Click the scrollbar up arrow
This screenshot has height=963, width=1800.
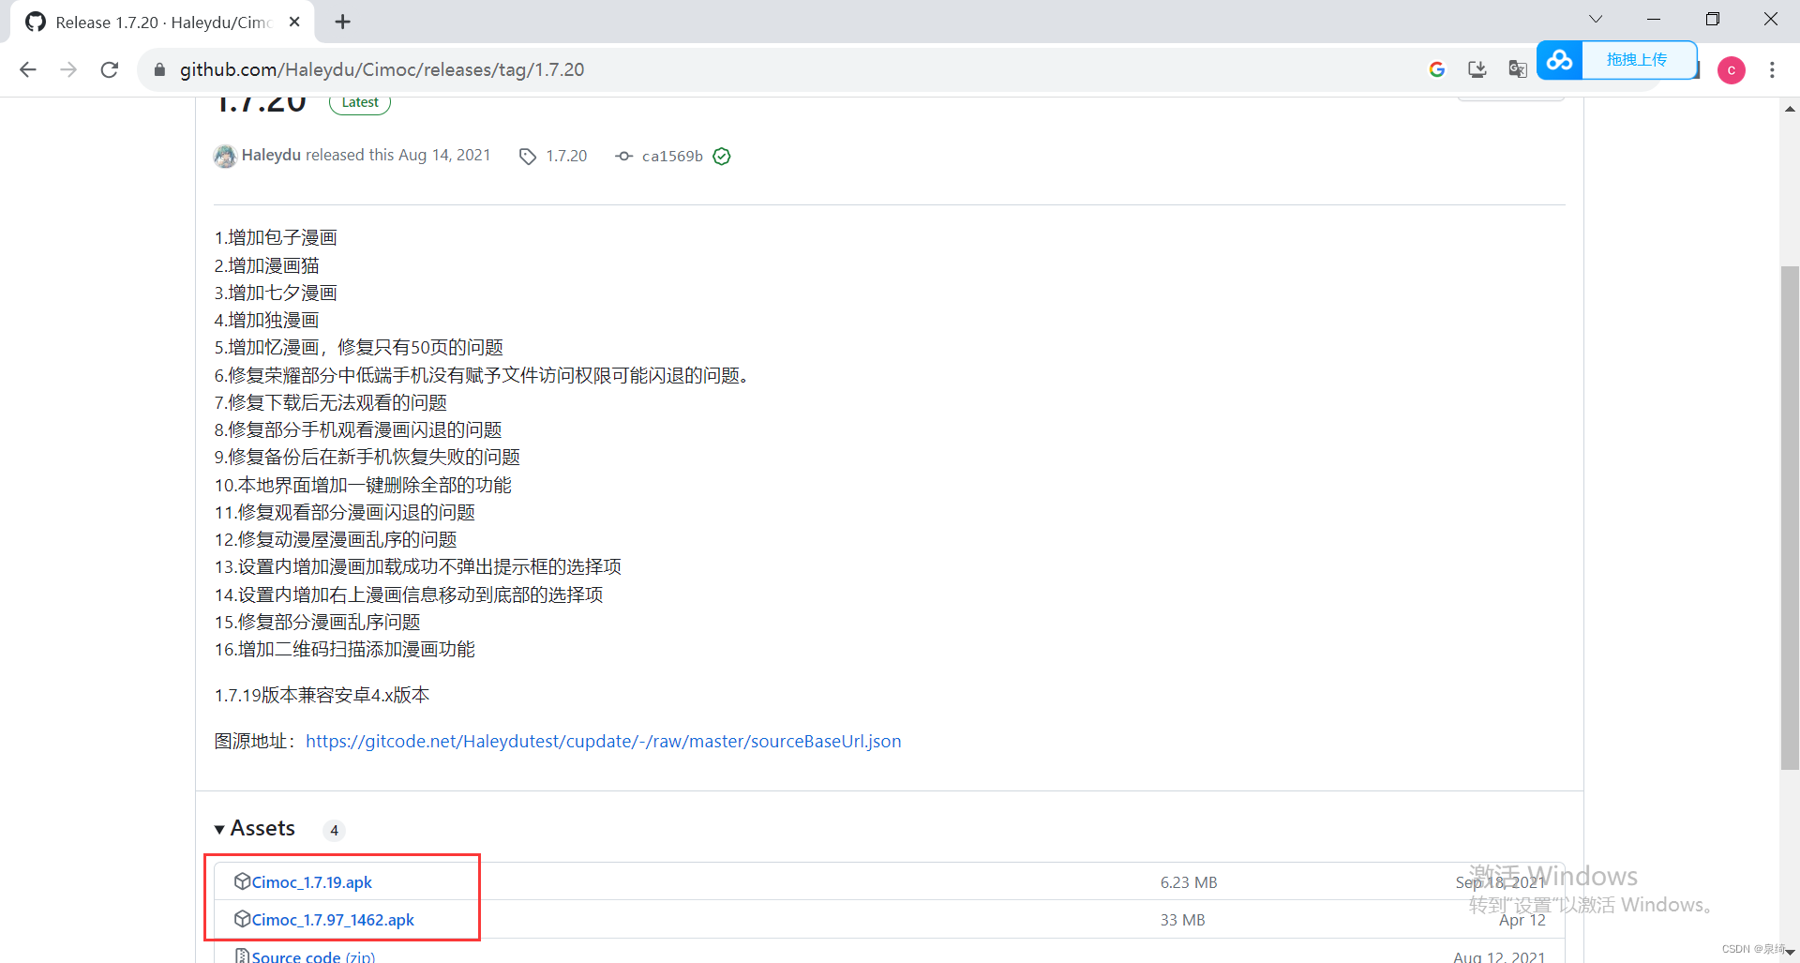coord(1790,109)
